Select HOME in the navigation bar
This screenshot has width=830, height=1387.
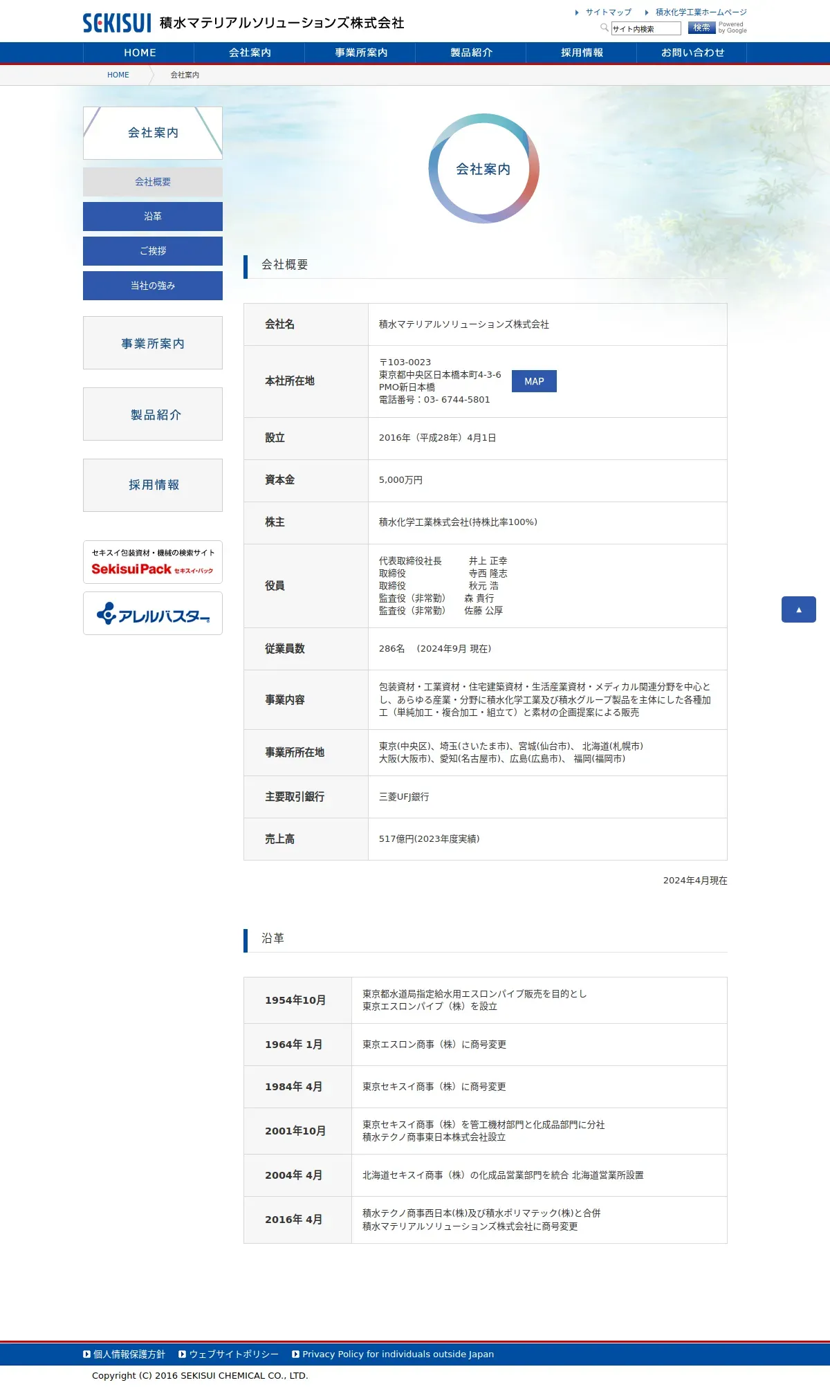[139, 53]
